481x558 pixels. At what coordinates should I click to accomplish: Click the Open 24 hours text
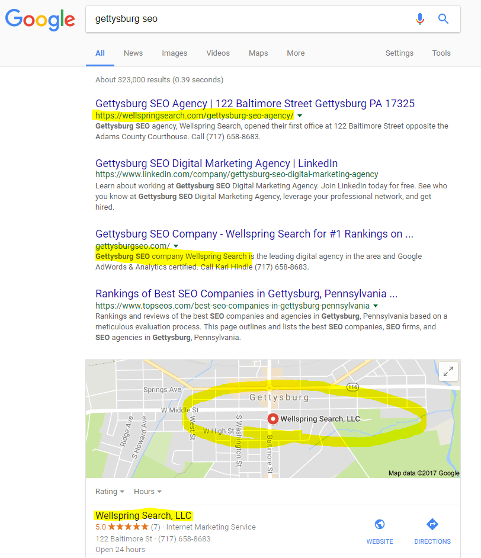(x=120, y=550)
